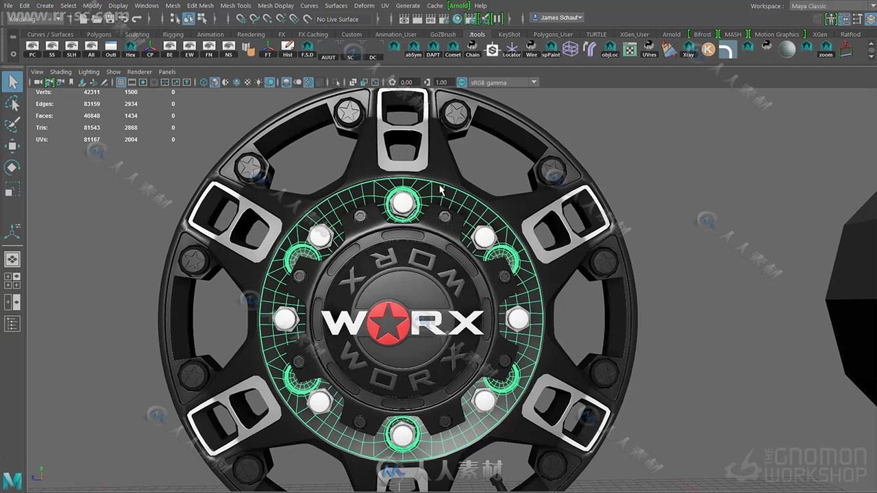Open the viewport Panels menu

click(x=167, y=71)
